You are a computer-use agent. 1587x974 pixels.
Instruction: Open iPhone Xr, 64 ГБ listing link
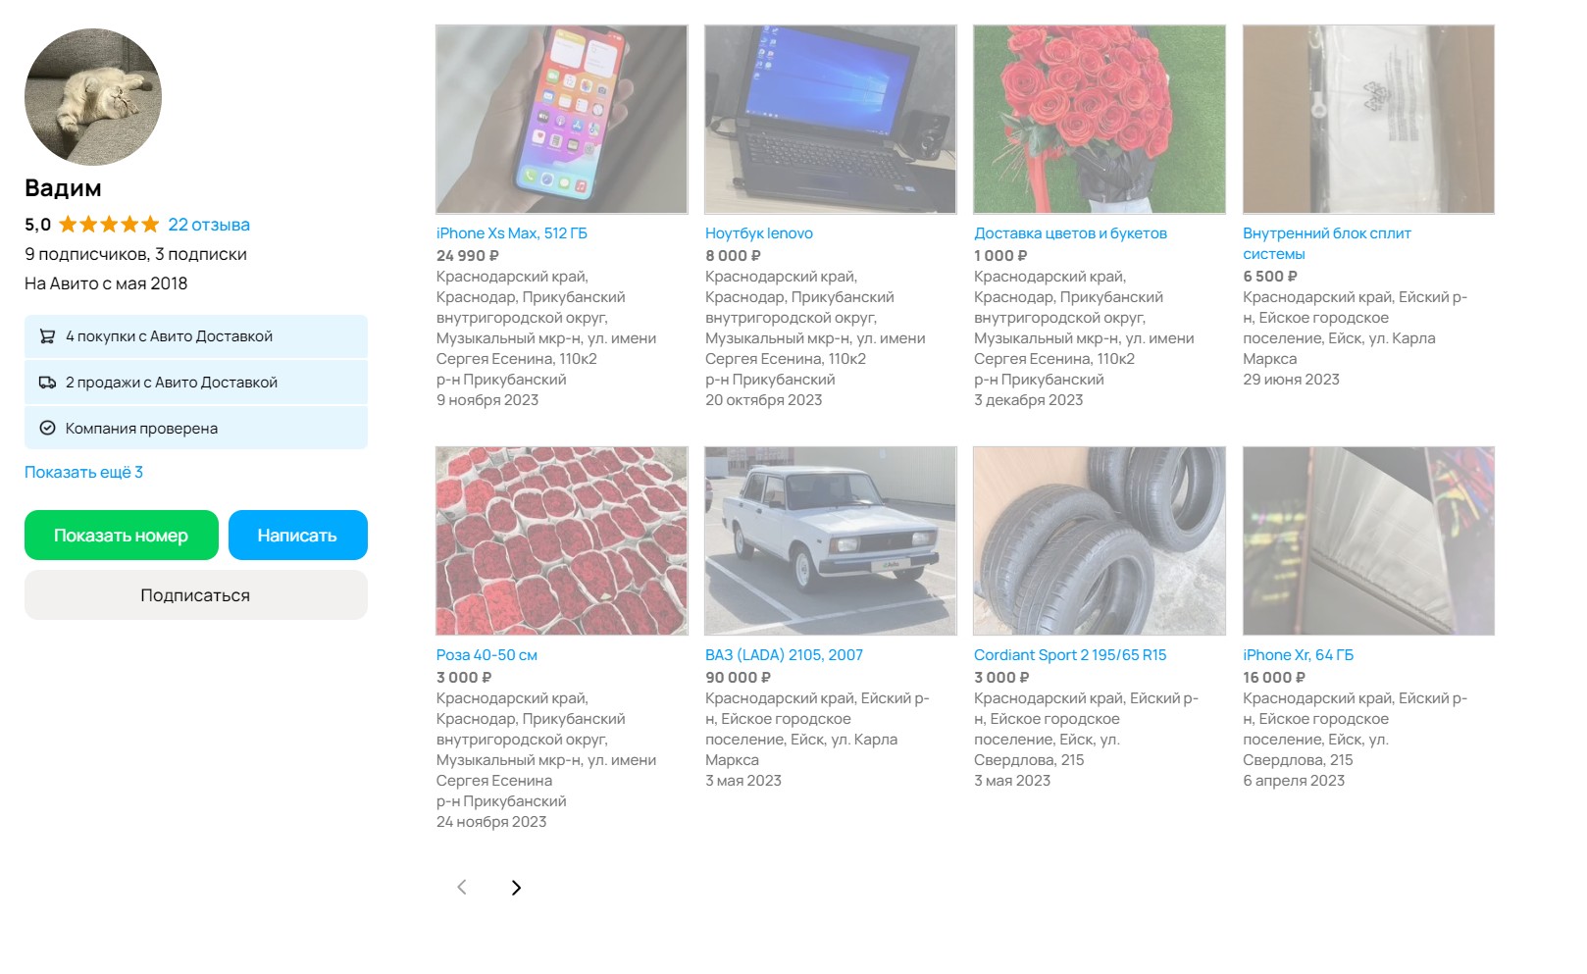1298,655
